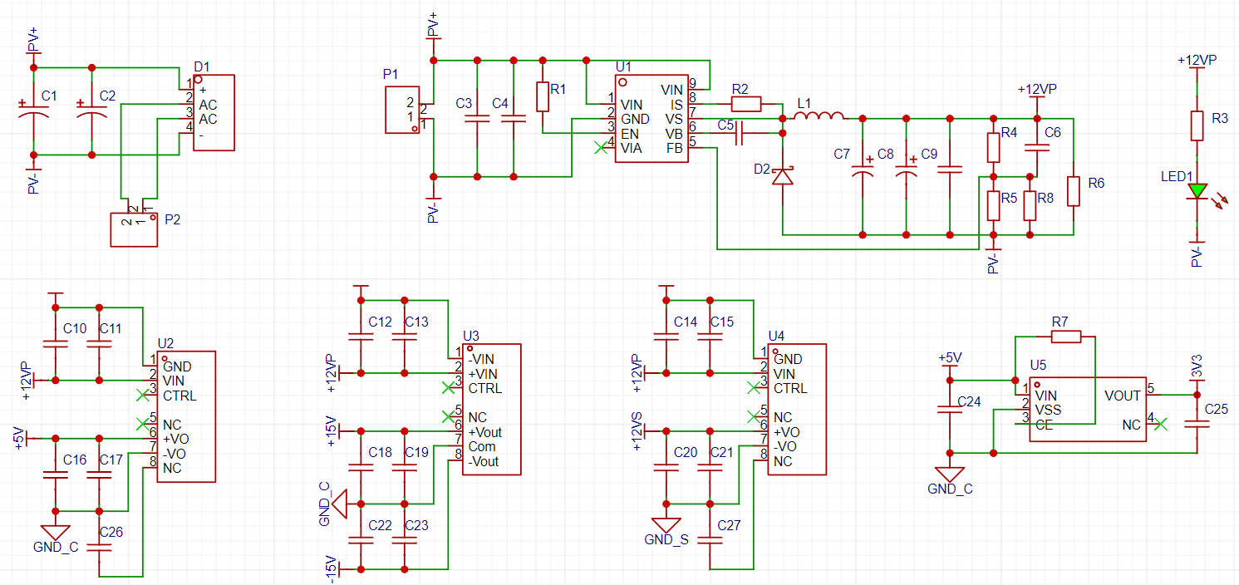The height and width of the screenshot is (585, 1239).
Task: Select the FB pin label on U1
Action: 675,148
